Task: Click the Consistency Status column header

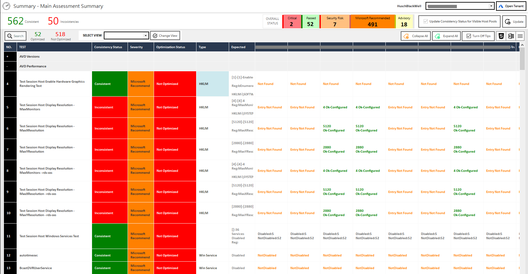Action: click(x=108, y=47)
